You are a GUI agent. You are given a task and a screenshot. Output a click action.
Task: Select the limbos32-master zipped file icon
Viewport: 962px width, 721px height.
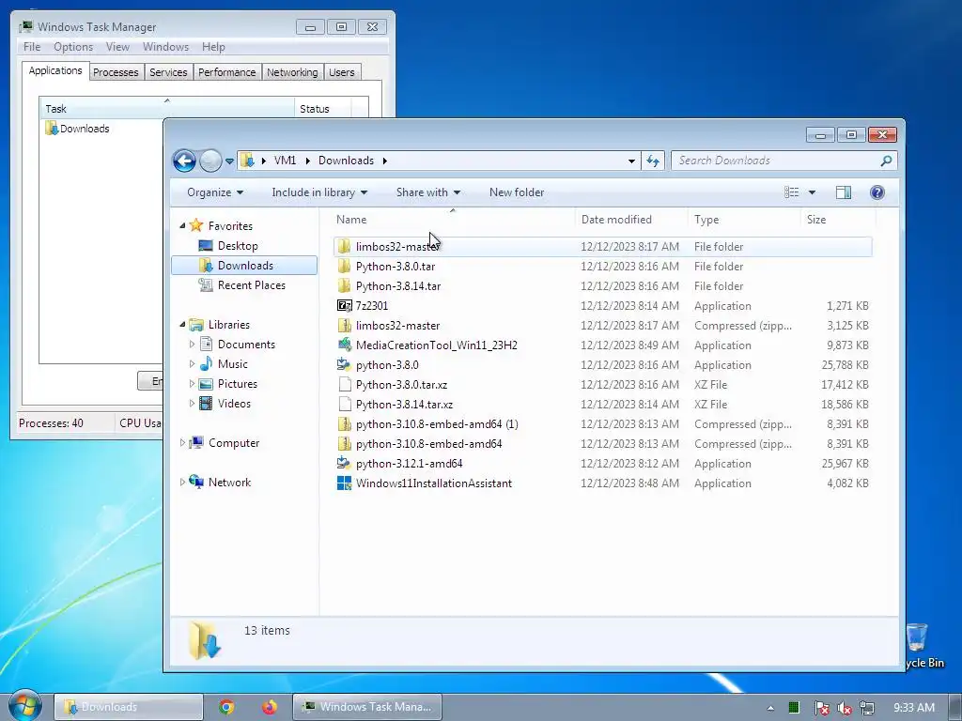pyautogui.click(x=344, y=326)
